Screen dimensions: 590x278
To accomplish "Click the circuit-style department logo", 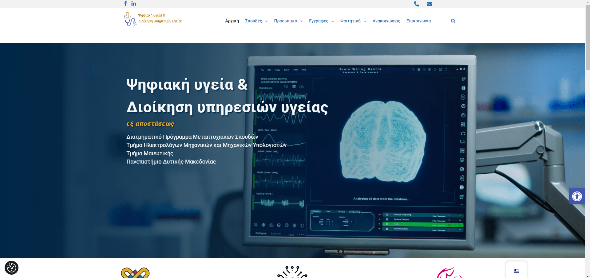I will coord(292,272).
